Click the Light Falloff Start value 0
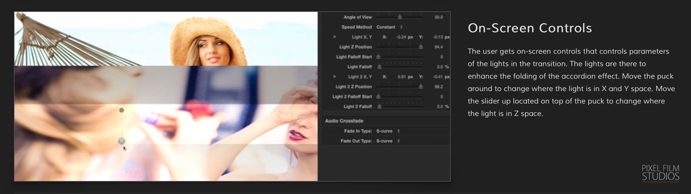 click(441, 57)
